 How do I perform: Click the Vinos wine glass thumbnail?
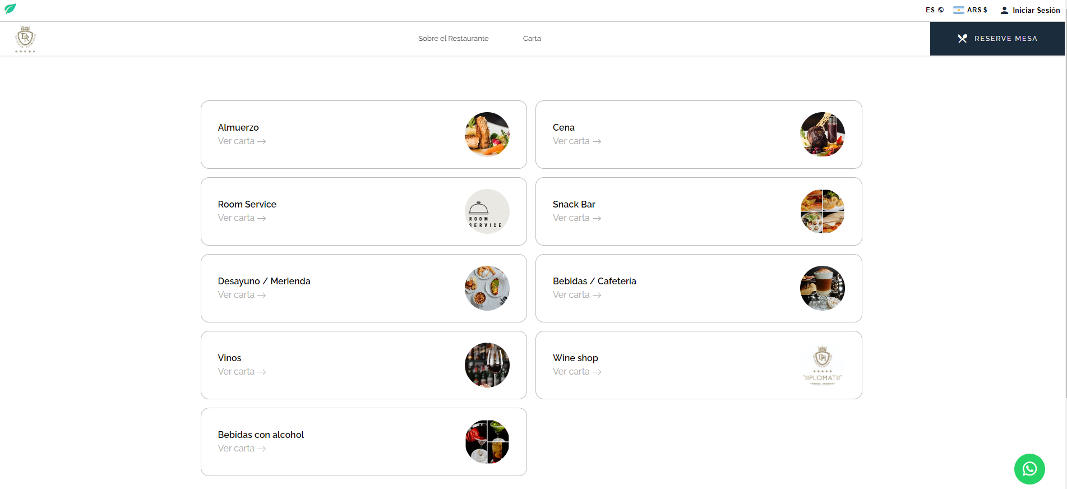tap(487, 365)
